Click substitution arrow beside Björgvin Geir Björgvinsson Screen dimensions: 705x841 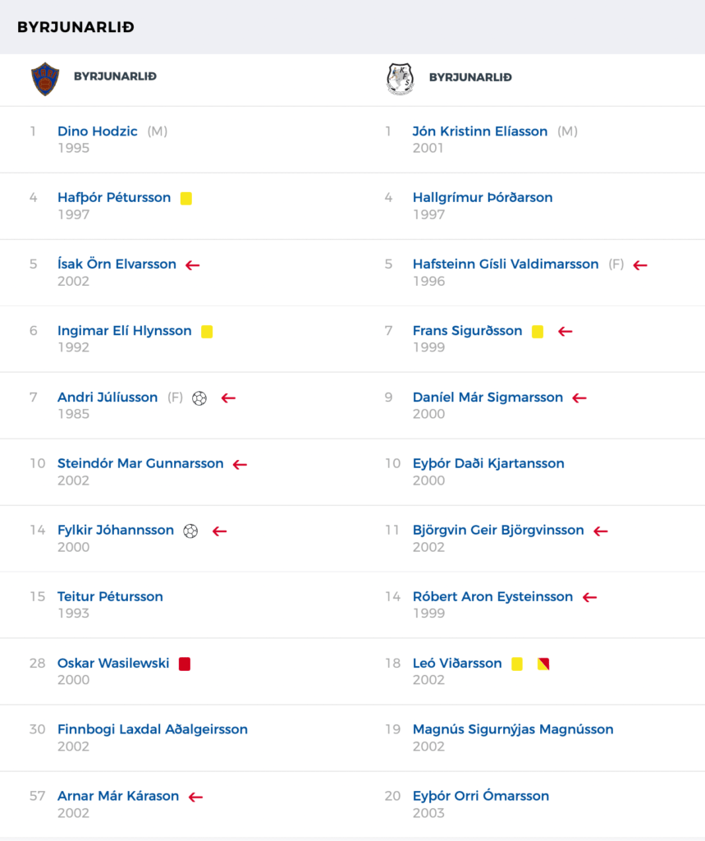click(x=601, y=531)
